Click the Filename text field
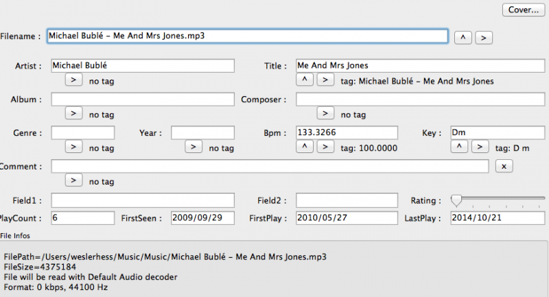This screenshot has height=297, width=549. tap(248, 36)
